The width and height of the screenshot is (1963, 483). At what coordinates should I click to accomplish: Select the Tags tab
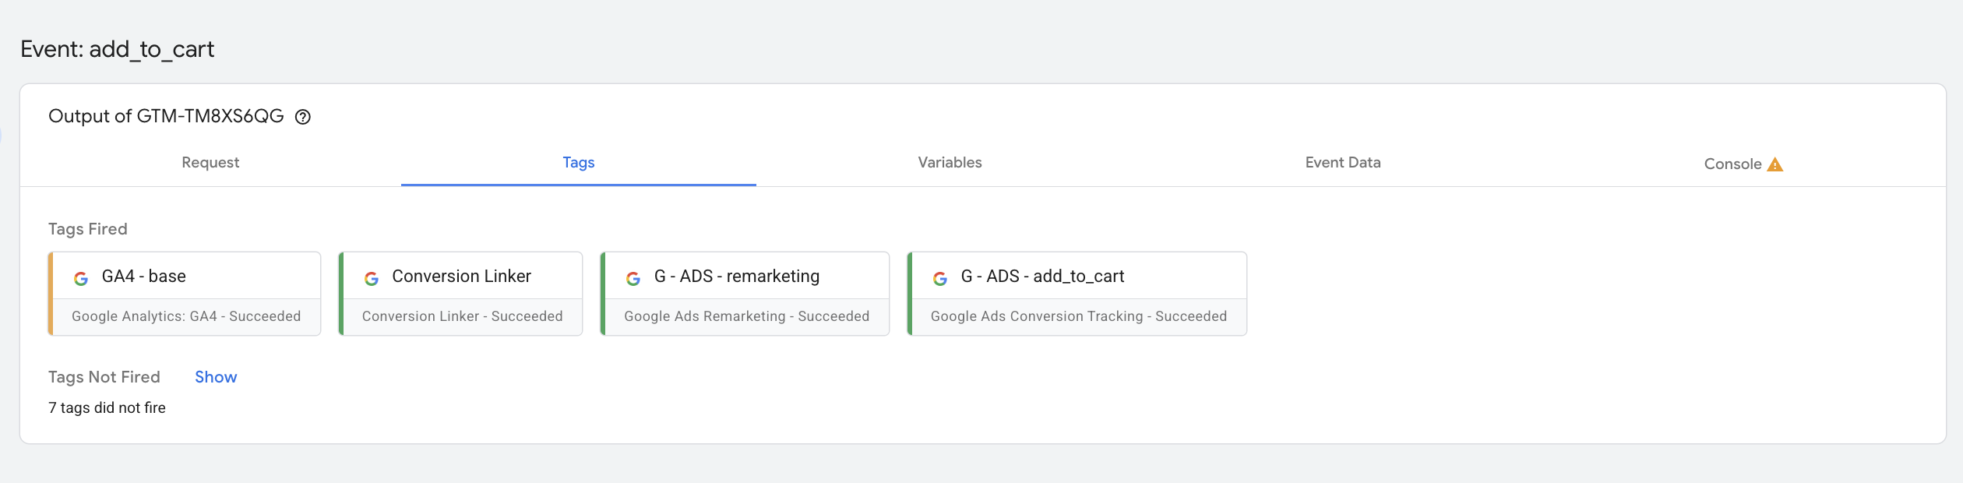tap(579, 163)
